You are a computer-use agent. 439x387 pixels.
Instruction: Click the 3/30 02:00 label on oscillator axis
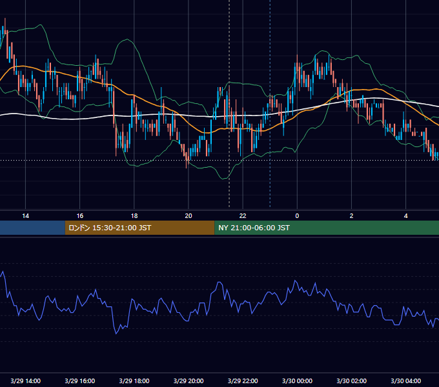click(351, 381)
